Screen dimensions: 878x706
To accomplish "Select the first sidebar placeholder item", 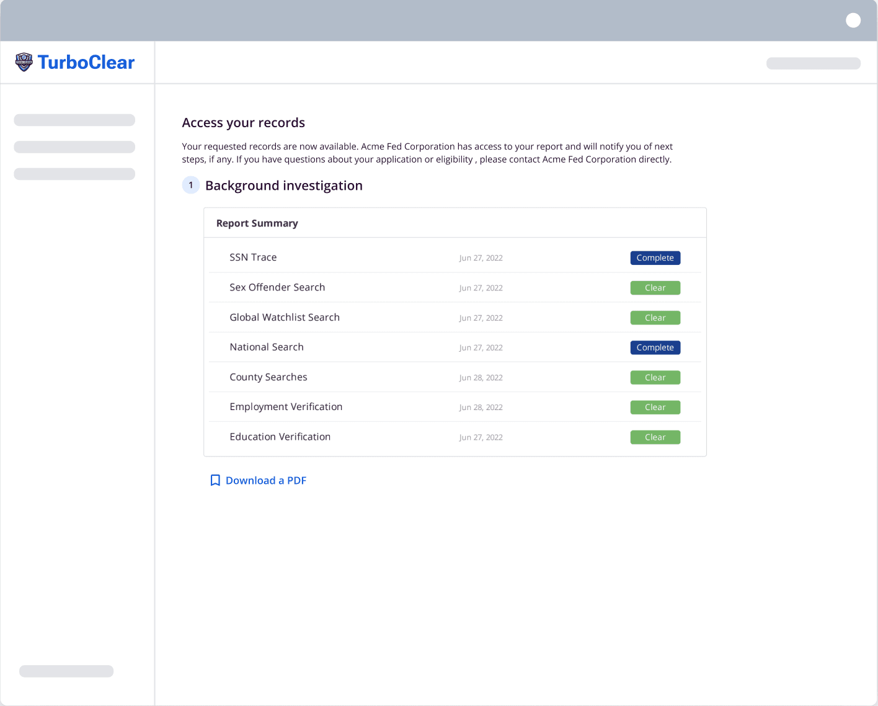I will pyautogui.click(x=74, y=120).
